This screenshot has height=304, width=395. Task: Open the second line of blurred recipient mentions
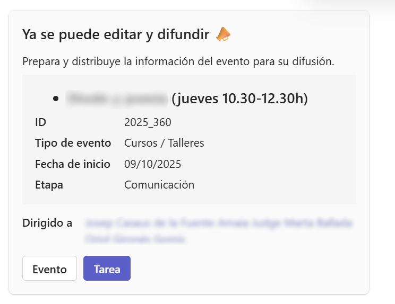click(135, 239)
